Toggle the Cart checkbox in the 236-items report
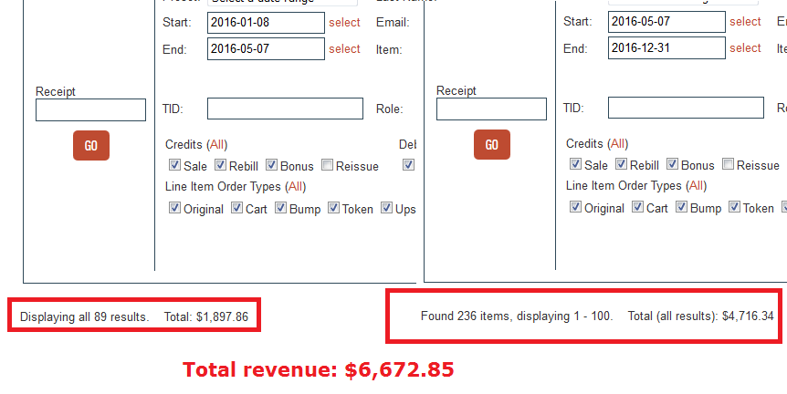The image size is (787, 394). tap(638, 206)
